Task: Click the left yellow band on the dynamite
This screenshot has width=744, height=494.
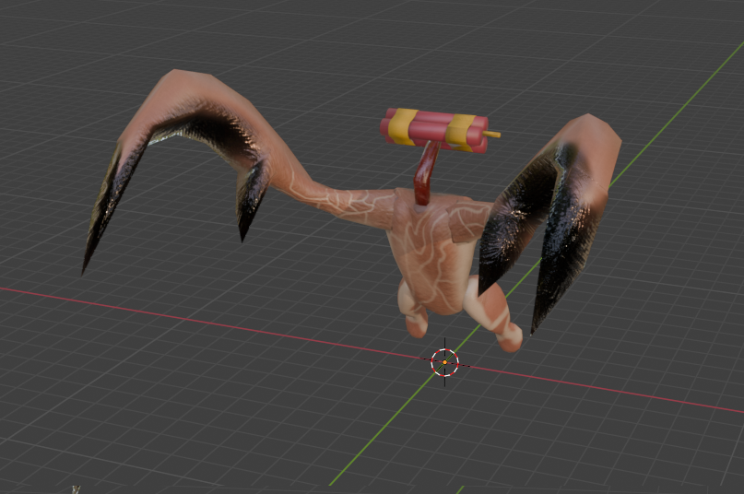Action: coord(403,126)
